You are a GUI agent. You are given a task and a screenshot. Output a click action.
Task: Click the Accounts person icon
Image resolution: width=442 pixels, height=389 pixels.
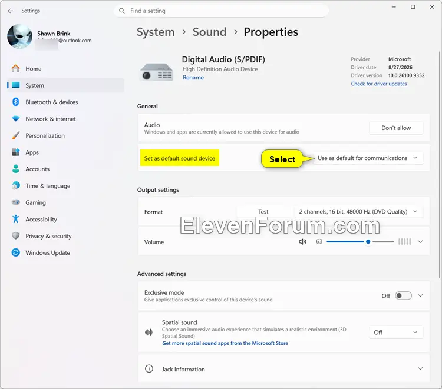coord(16,169)
